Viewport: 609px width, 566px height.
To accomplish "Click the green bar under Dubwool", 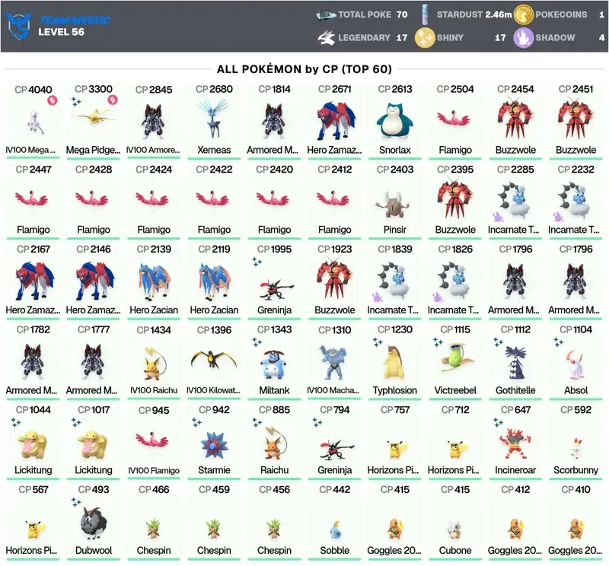I will coord(93,559).
